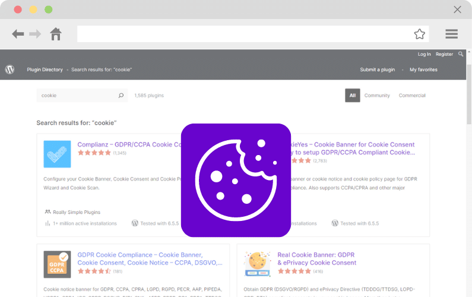The image size is (472, 297).
Task: Click the 1,585 plugins count text
Action: click(149, 96)
